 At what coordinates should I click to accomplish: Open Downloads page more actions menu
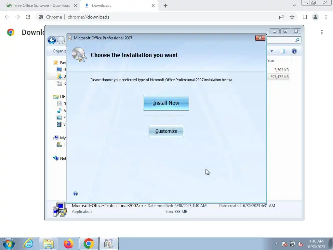tap(322, 32)
